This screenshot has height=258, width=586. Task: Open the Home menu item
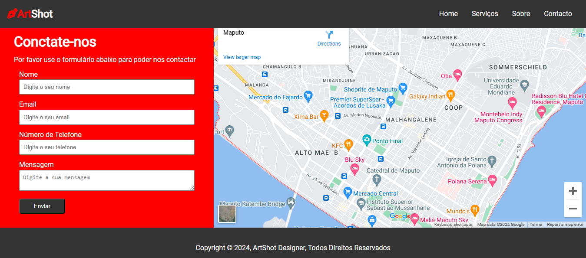pyautogui.click(x=448, y=14)
